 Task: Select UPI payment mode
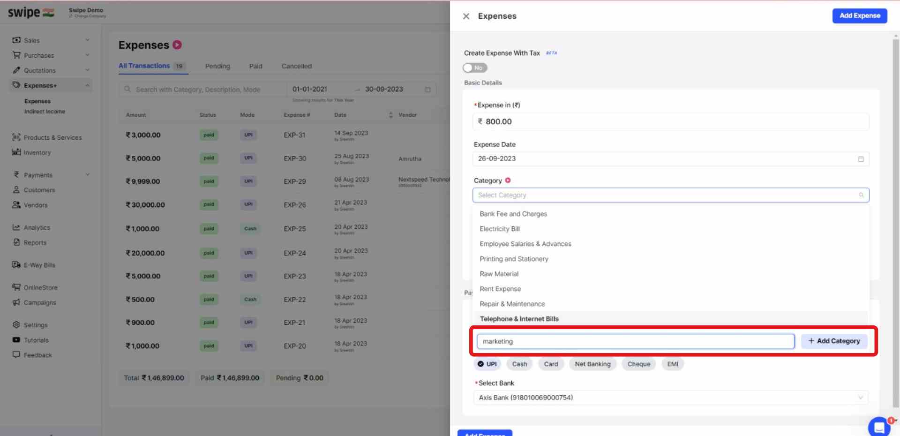click(x=487, y=364)
